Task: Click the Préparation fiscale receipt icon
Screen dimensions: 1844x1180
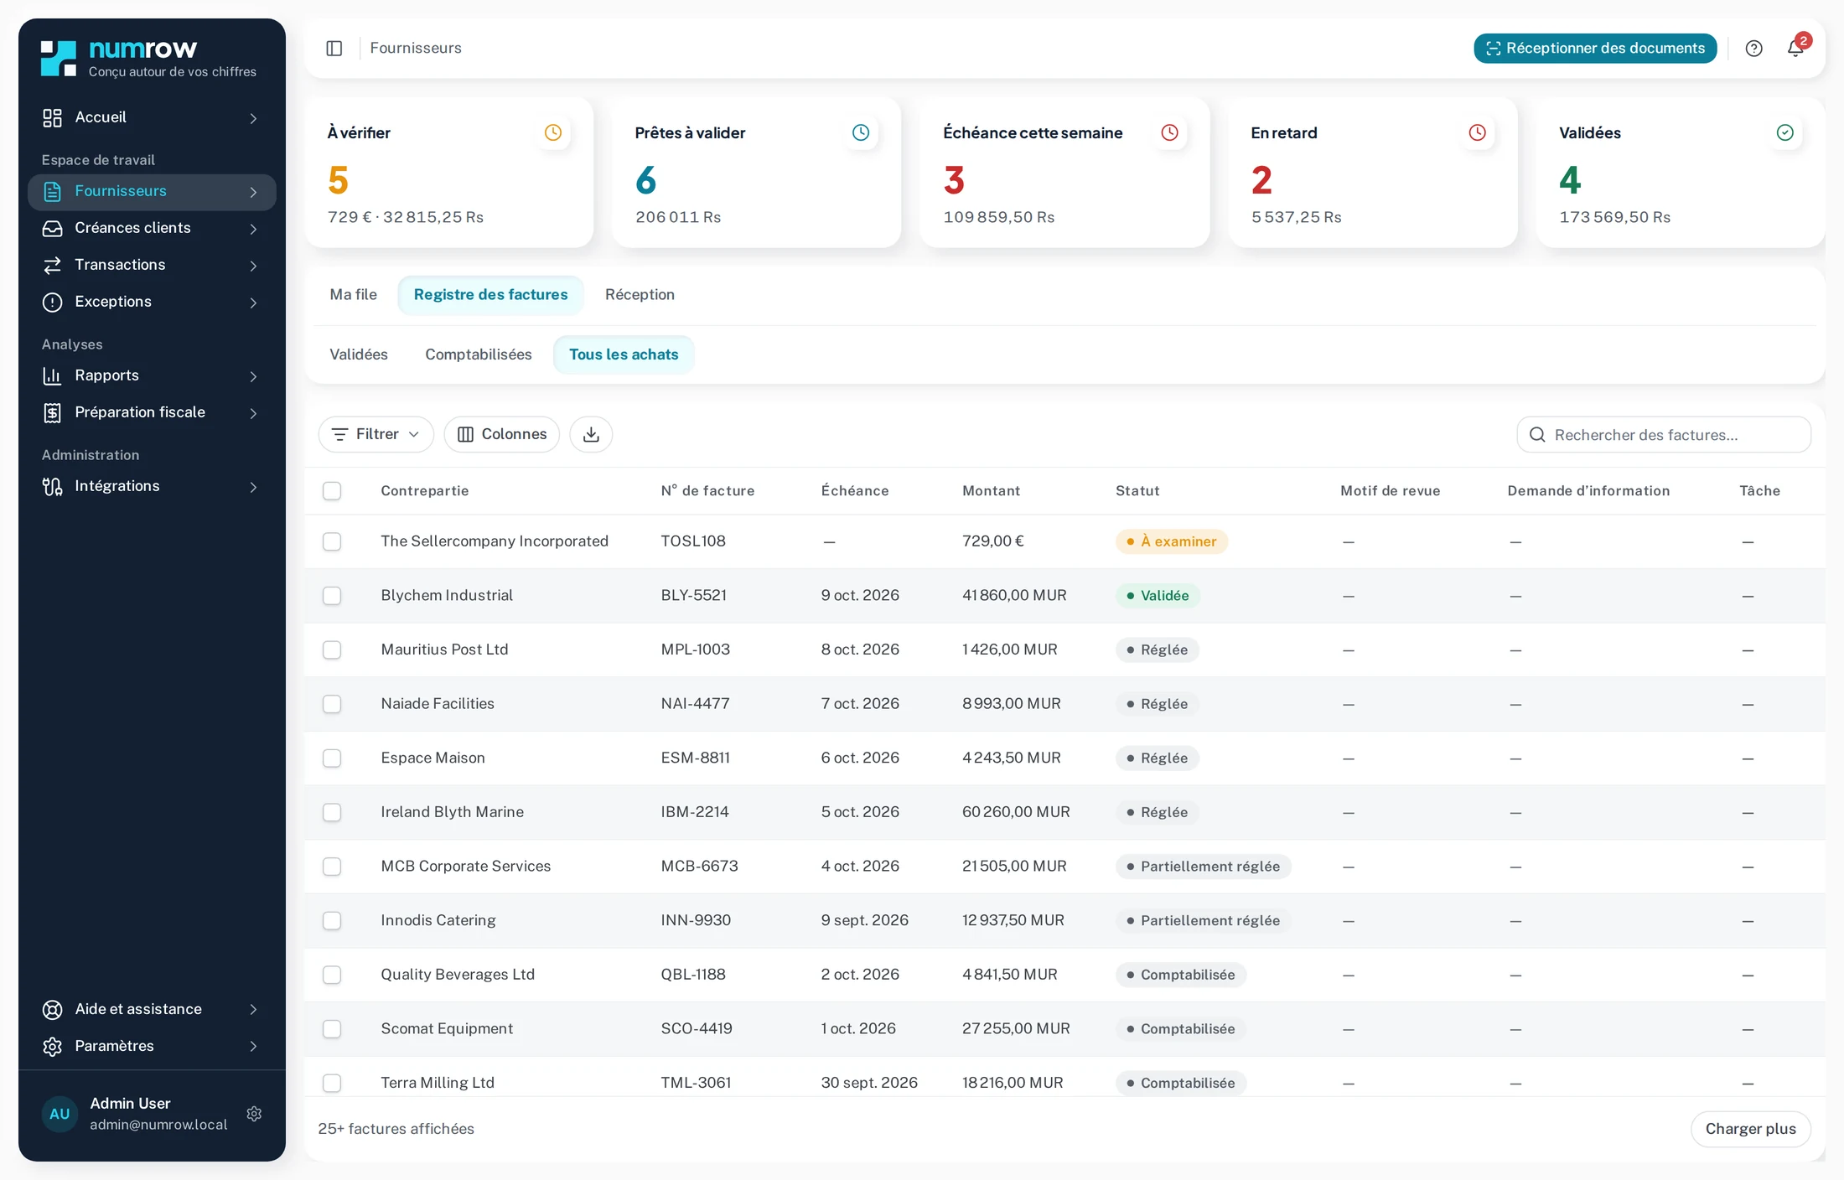Action: (52, 412)
